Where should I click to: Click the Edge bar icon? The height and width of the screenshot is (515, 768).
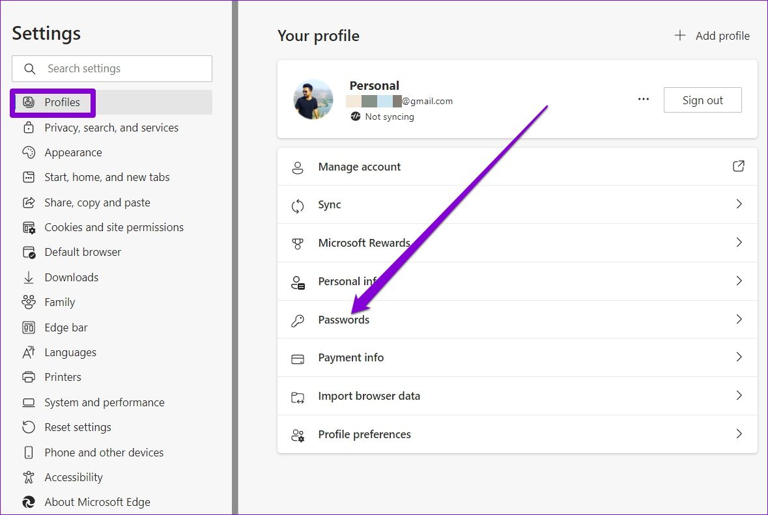29,327
